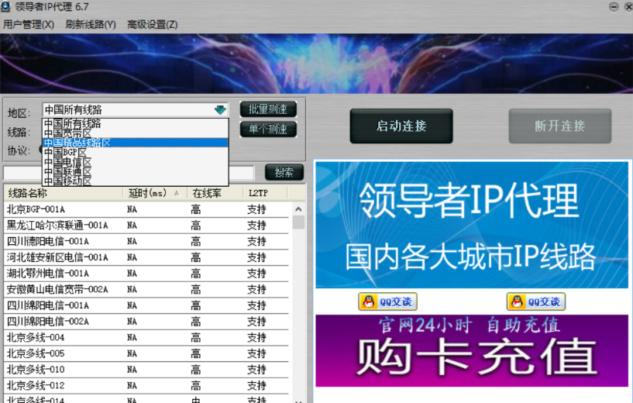Select row 四川绵阳电信-001A

click(146, 305)
